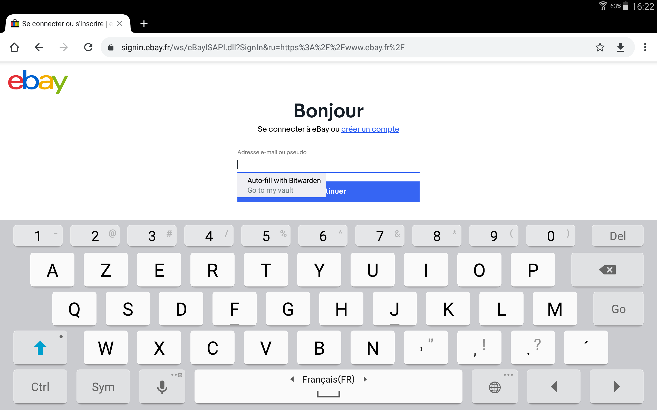Toggle the Shift key on keyboard
The height and width of the screenshot is (410, 657).
[40, 347]
